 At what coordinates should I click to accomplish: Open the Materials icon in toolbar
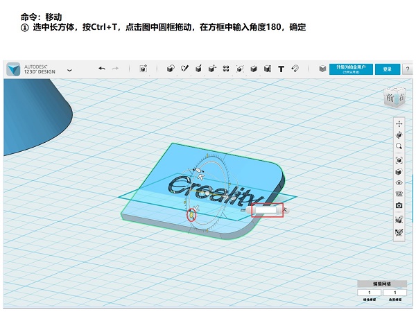pos(322,69)
